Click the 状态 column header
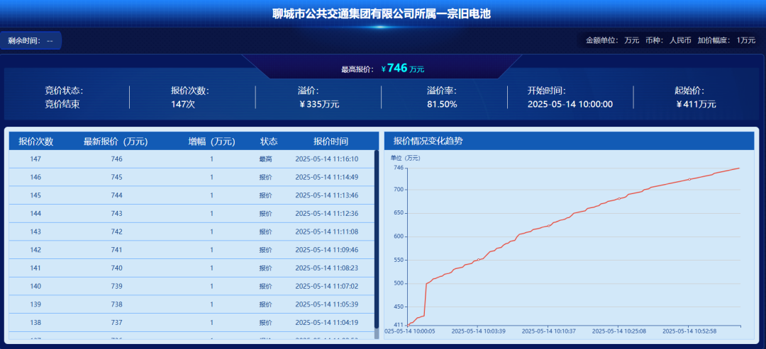 click(x=268, y=142)
